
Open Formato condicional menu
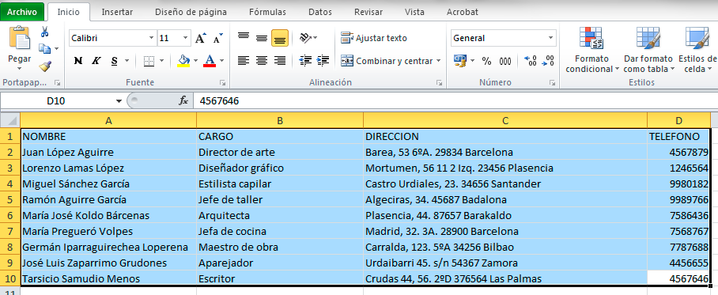point(591,50)
